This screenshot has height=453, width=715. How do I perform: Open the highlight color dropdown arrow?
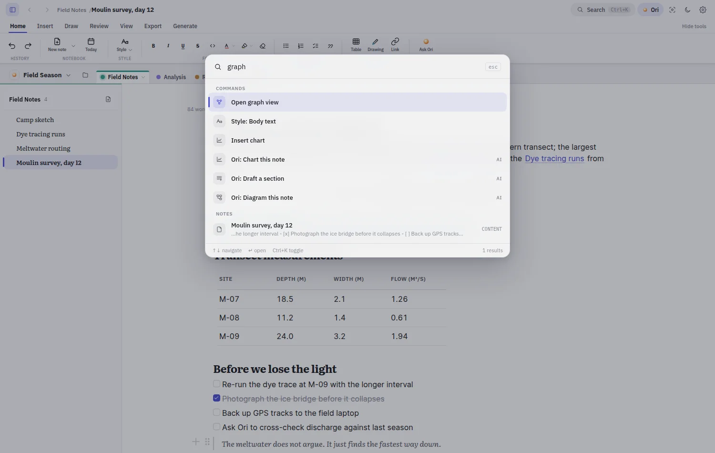pos(251,46)
